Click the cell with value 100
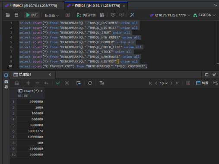 31,143
